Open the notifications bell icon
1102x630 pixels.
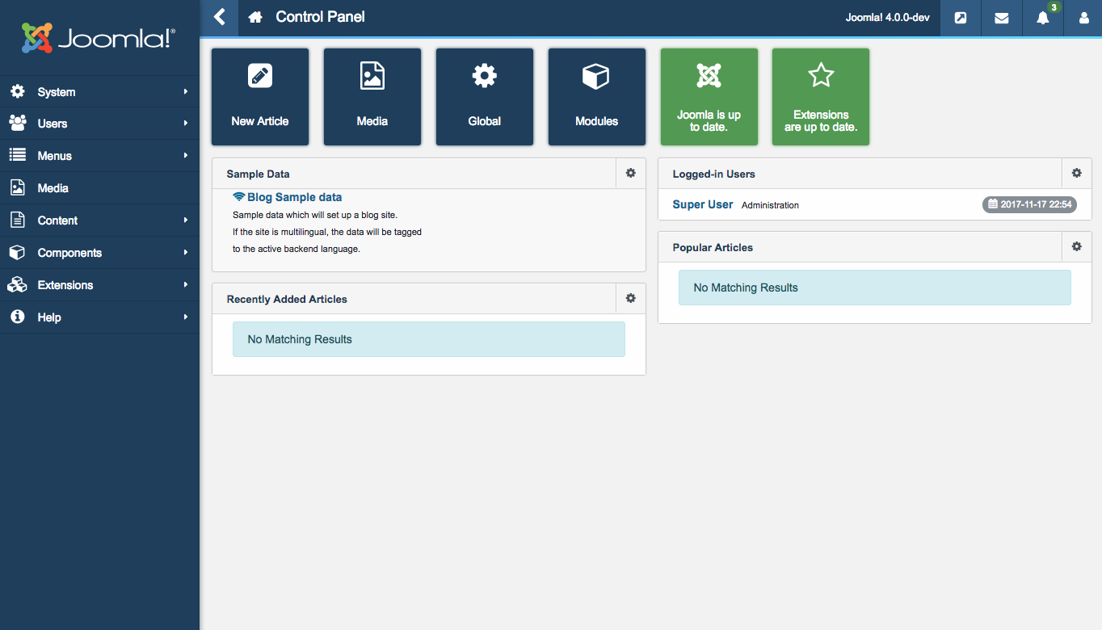(x=1042, y=18)
